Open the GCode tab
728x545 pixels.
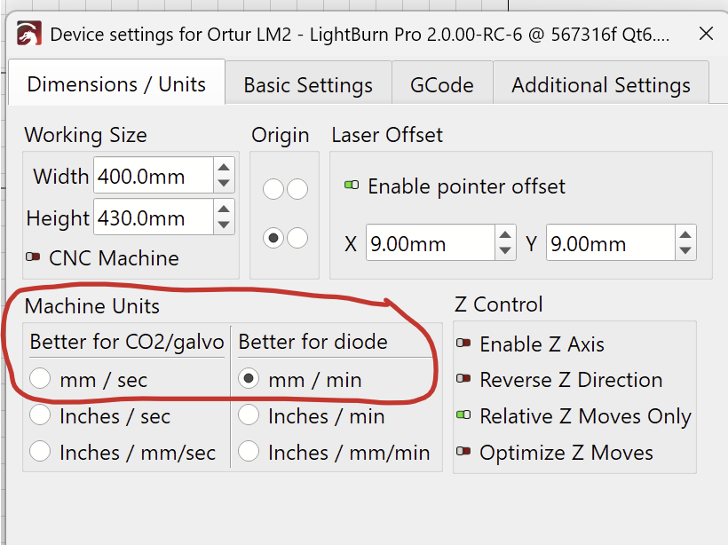tap(442, 85)
